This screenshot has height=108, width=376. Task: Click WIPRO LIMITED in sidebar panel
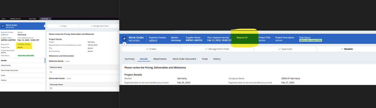click(x=8, y=40)
